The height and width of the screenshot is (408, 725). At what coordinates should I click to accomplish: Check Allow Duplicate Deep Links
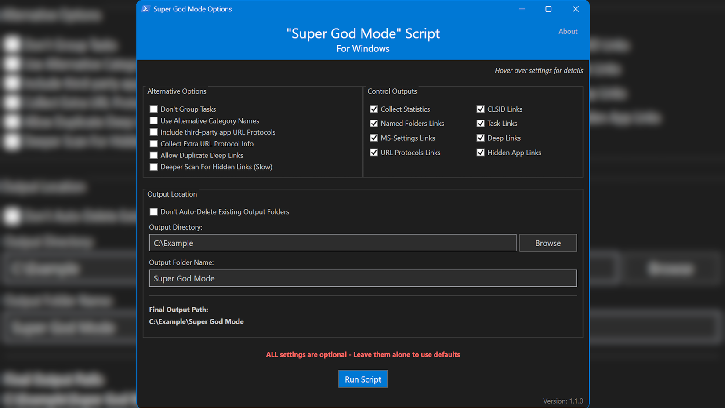[154, 155]
